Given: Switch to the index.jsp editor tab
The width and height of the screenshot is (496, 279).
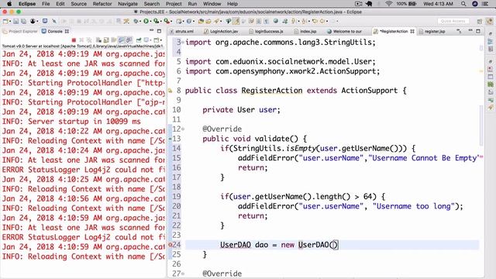Looking at the screenshot, I should click(x=305, y=31).
